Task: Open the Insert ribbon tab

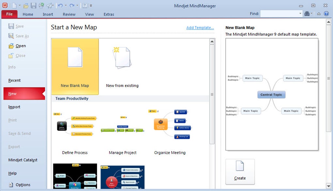Action: coord(48,14)
